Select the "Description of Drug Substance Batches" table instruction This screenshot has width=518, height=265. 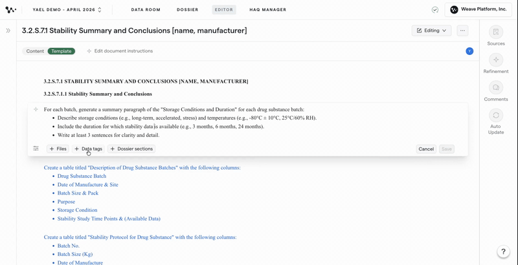[142, 168]
